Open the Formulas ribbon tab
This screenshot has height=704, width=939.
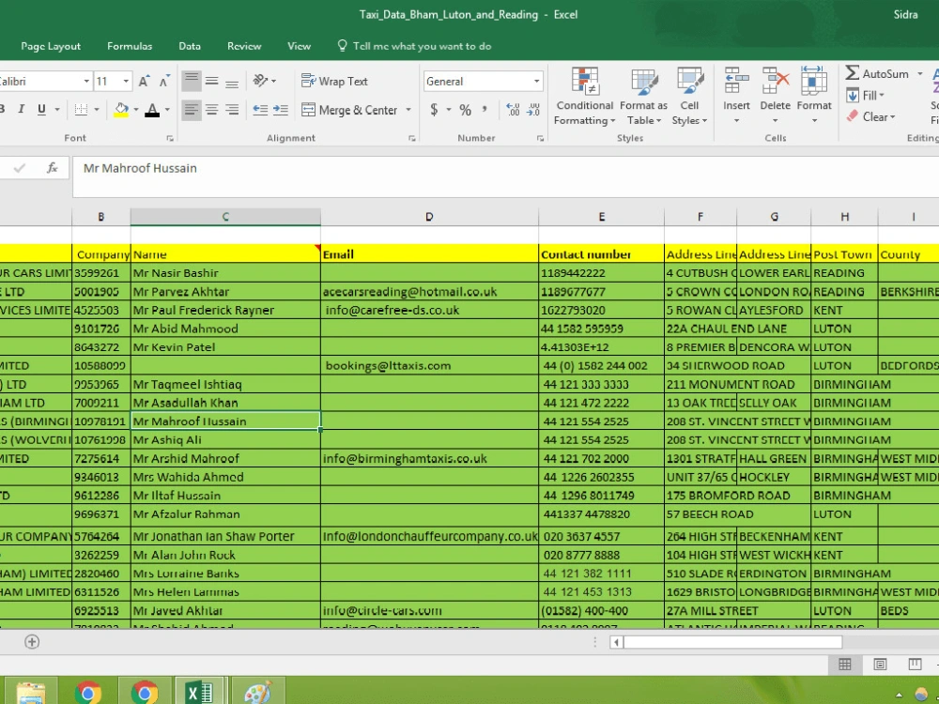pos(130,46)
